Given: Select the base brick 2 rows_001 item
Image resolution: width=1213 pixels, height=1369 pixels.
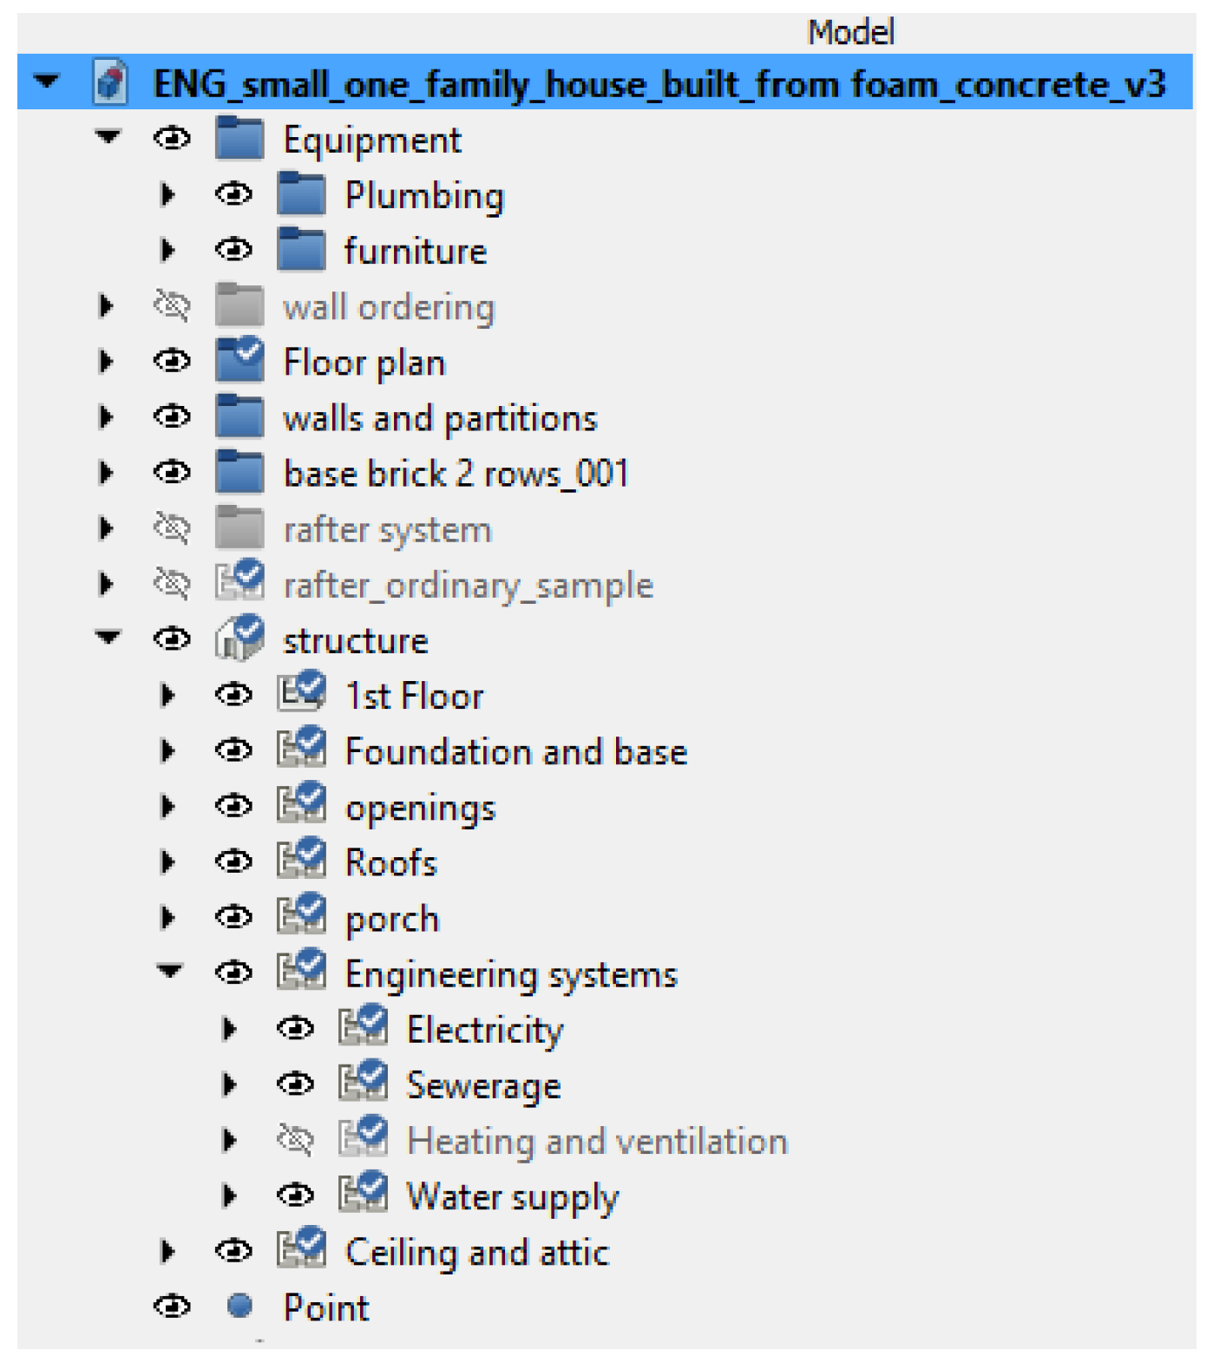Looking at the screenshot, I should tap(456, 474).
